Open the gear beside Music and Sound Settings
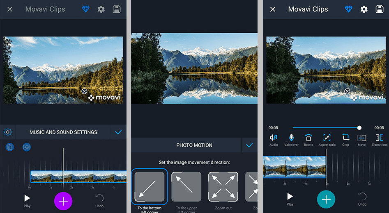The width and height of the screenshot is (389, 213). (7, 132)
